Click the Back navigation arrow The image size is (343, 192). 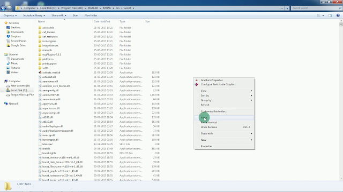click(x=3, y=8)
